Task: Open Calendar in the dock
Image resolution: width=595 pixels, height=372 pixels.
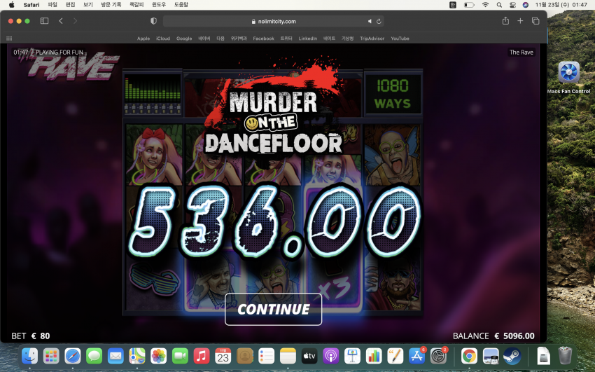Action: pos(223,356)
